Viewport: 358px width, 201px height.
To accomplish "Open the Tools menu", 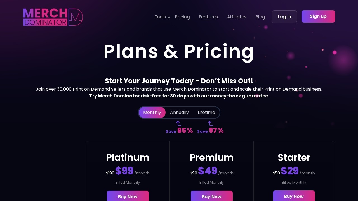I will [x=160, y=17].
